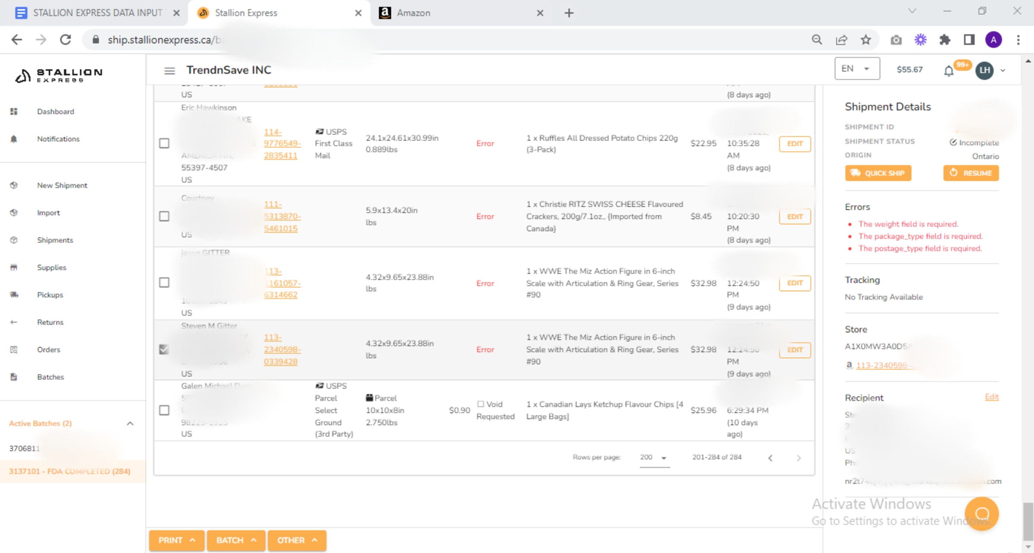The image size is (1034, 553).
Task: Click the hamburger menu icon beside TrendnSave INC
Action: 169,70
